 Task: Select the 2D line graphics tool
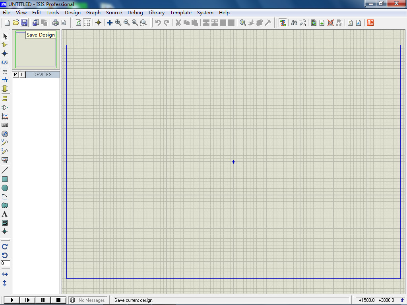pyautogui.click(x=5, y=170)
